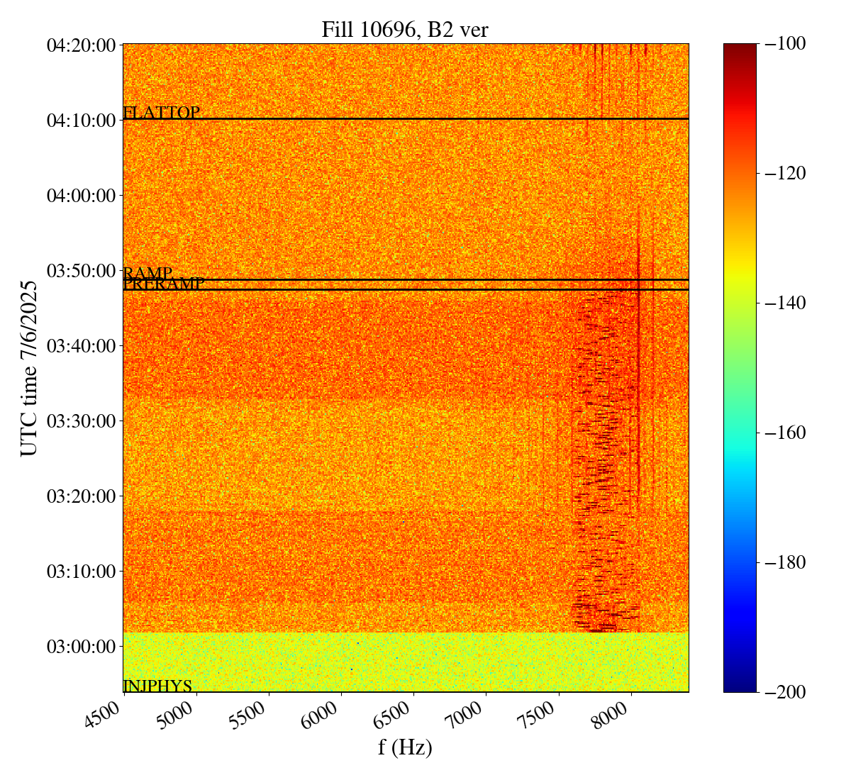Click the green section of the colorbar

click(740, 355)
